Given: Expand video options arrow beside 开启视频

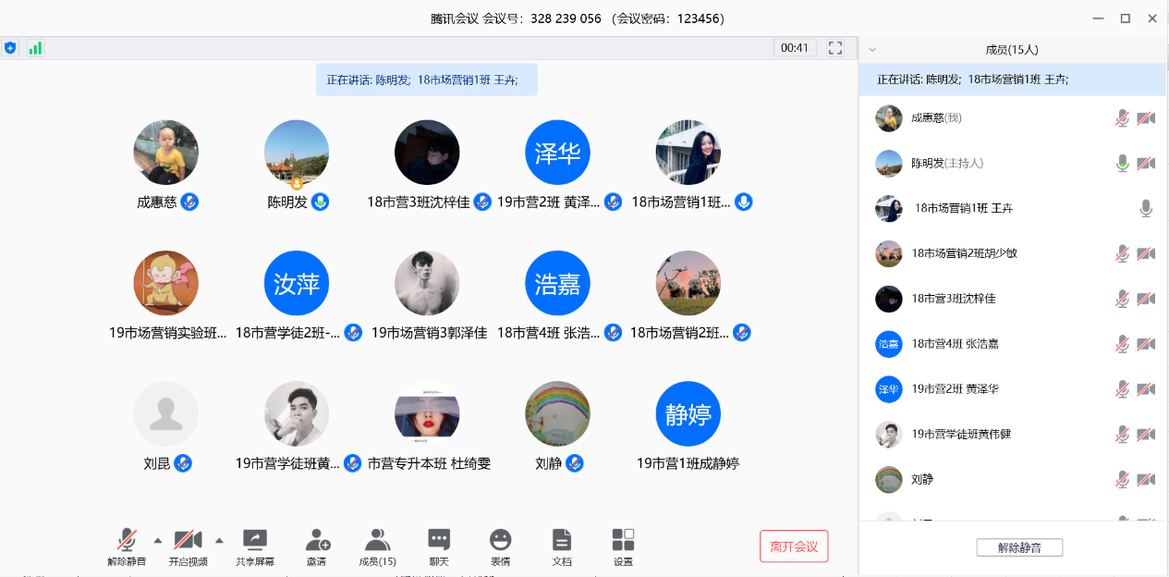Looking at the screenshot, I should tap(219, 540).
